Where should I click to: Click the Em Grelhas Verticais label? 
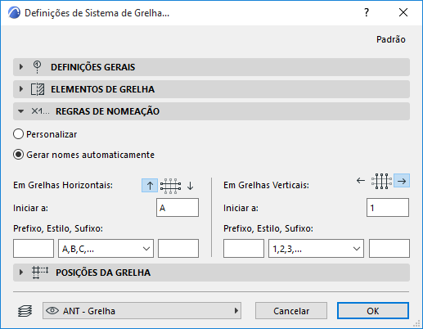click(x=266, y=185)
